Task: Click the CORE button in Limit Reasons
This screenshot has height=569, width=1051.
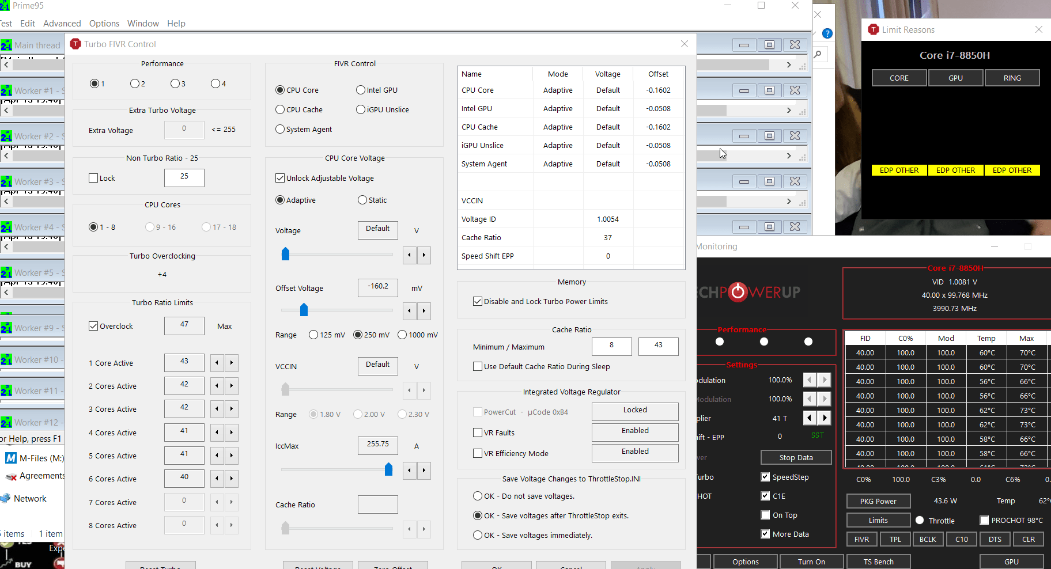Action: 899,78
